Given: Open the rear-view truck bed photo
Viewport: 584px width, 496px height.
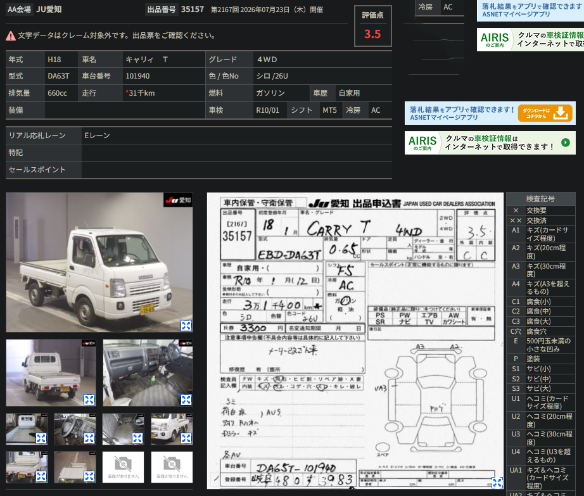Looking at the screenshot, I should pyautogui.click(x=51, y=372).
